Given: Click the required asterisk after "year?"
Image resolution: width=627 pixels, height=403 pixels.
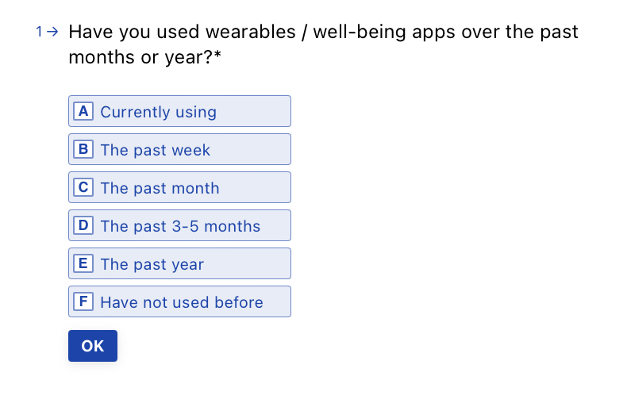Looking at the screenshot, I should coord(217,54).
